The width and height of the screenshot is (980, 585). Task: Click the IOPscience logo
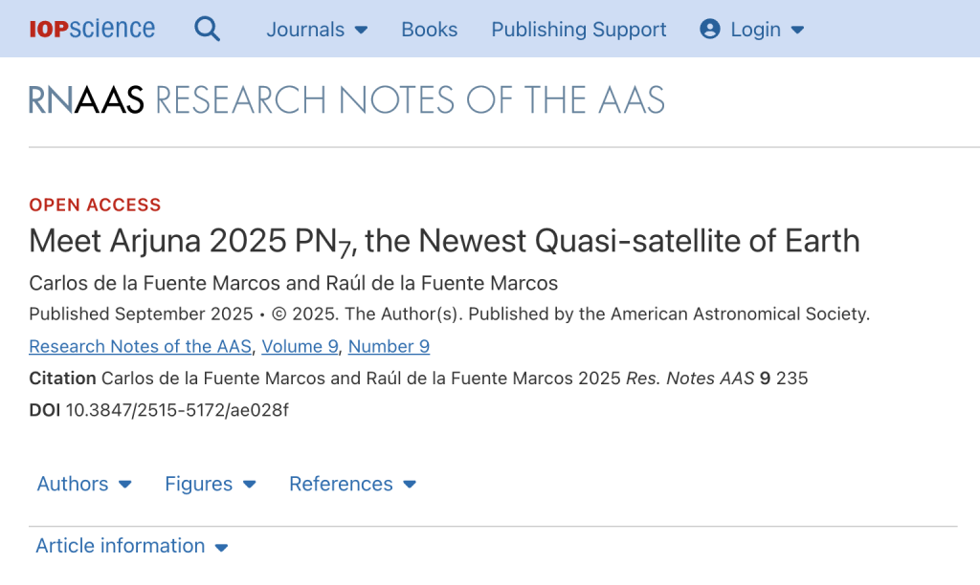pos(92,29)
